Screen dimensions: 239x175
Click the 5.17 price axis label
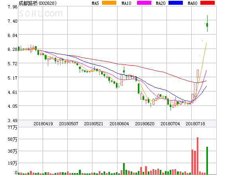point(12,78)
